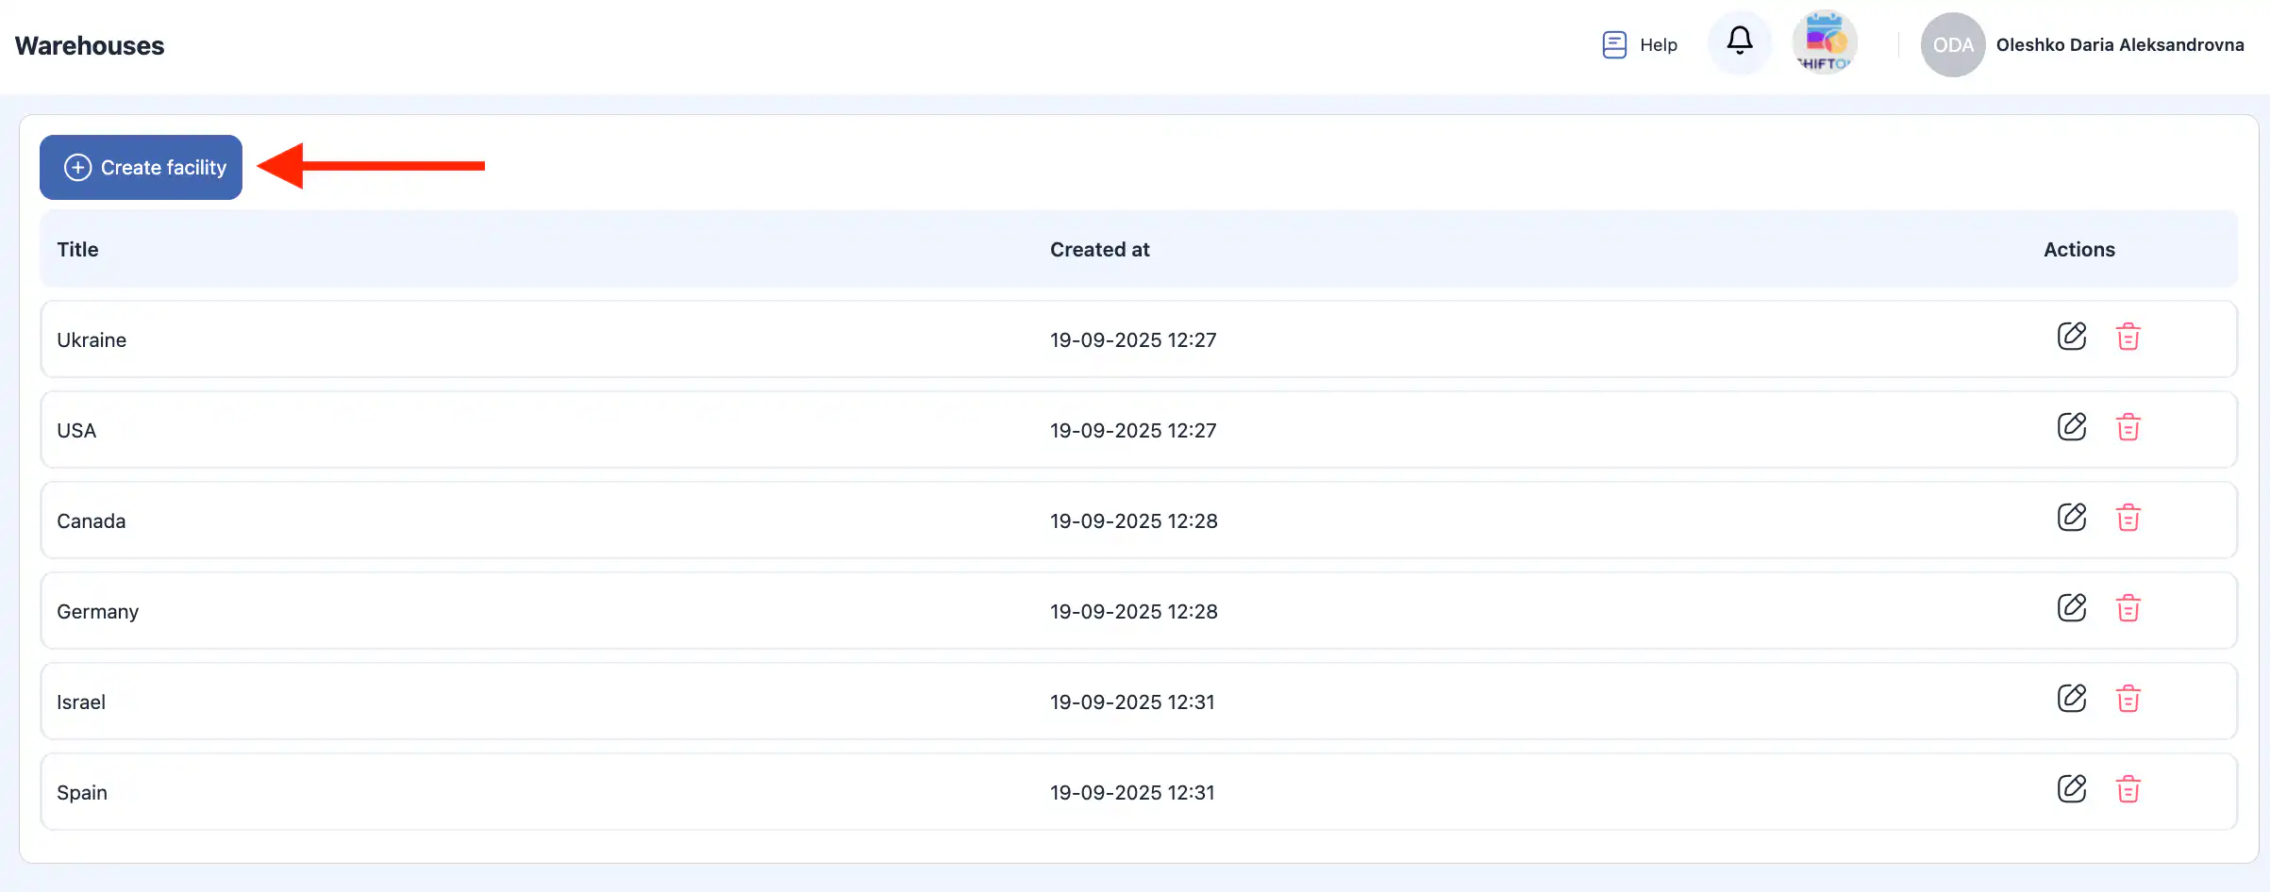
Task: Edit the Spain warehouse
Action: (2071, 789)
